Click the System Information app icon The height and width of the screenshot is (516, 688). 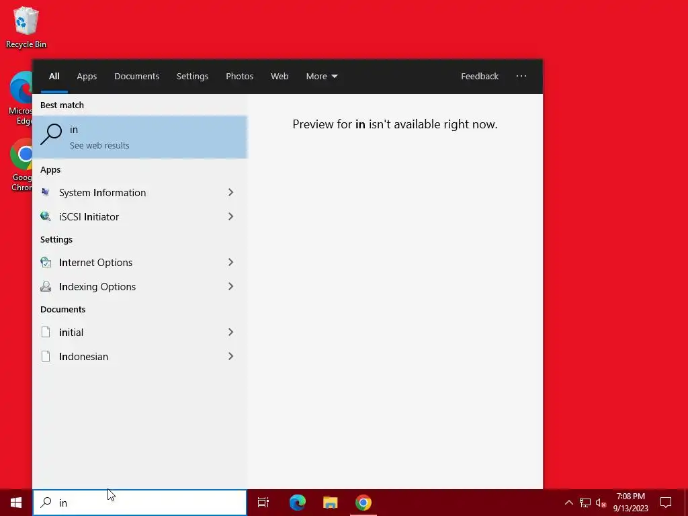(45, 192)
